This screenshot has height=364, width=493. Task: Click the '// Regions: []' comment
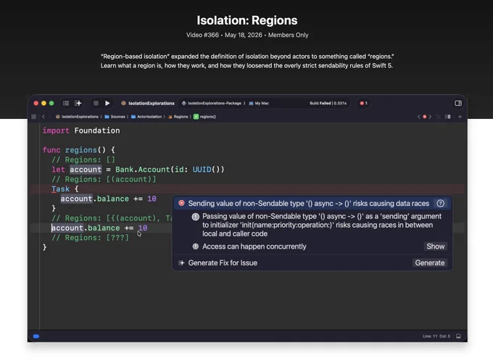[83, 160]
